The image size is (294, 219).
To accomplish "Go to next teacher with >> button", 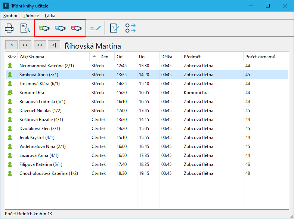I will pos(40,45).
